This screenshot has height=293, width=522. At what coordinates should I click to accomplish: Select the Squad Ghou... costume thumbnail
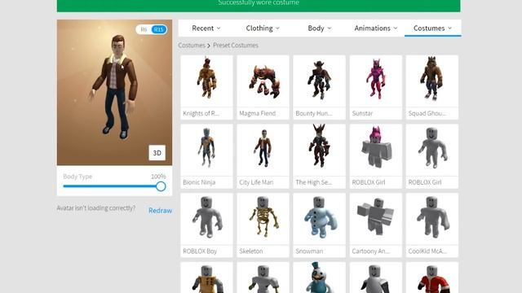(432, 81)
